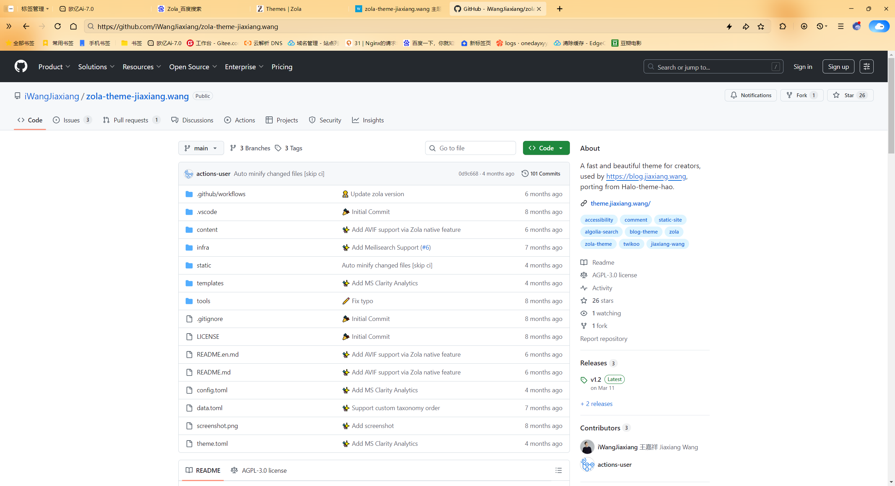Screen dimensions: 895x486
Task: Click the bookmark star in address bar
Action: (x=761, y=27)
